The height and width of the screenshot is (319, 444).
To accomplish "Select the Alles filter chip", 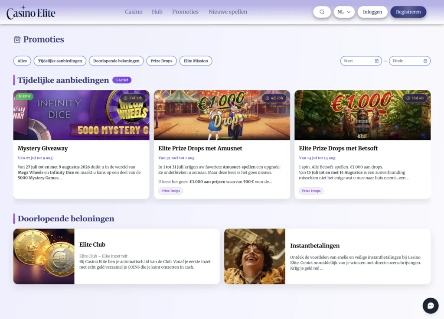I will (x=22, y=61).
